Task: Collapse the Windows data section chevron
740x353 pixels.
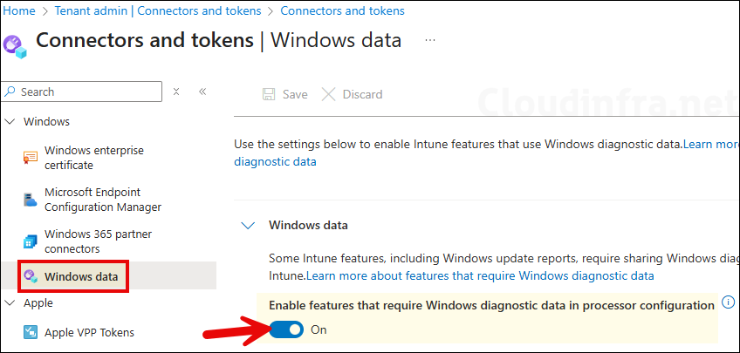Action: pyautogui.click(x=248, y=225)
